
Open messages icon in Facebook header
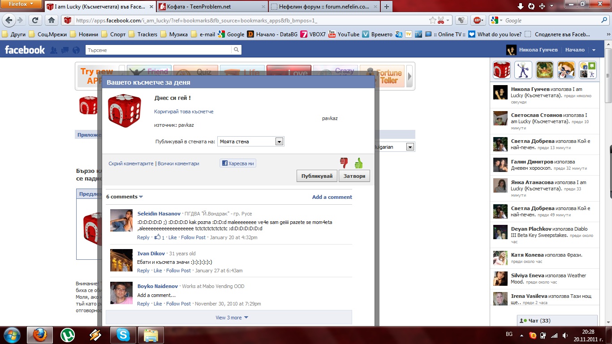tap(65, 50)
